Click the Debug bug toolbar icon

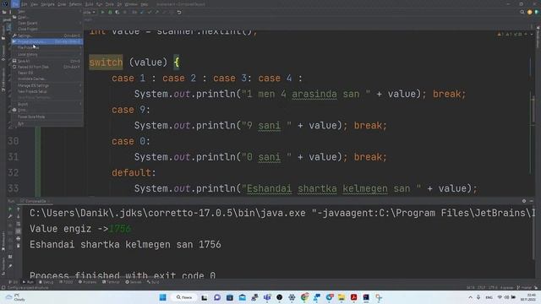pos(110,12)
